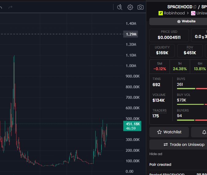Click the Robinhood chain logo
This screenshot has height=175, width=207.
(x=161, y=13)
